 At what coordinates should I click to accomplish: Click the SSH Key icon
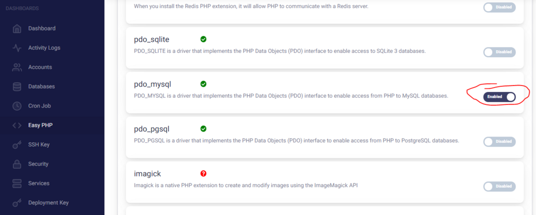click(x=17, y=144)
